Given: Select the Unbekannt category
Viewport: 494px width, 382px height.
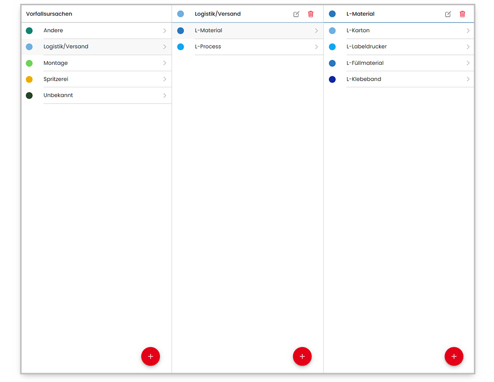Looking at the screenshot, I should pyautogui.click(x=58, y=95).
